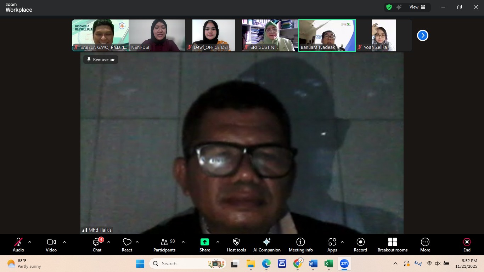Expand the Audio options arrow
Viewport: 484px width, 272px height.
(x=30, y=242)
